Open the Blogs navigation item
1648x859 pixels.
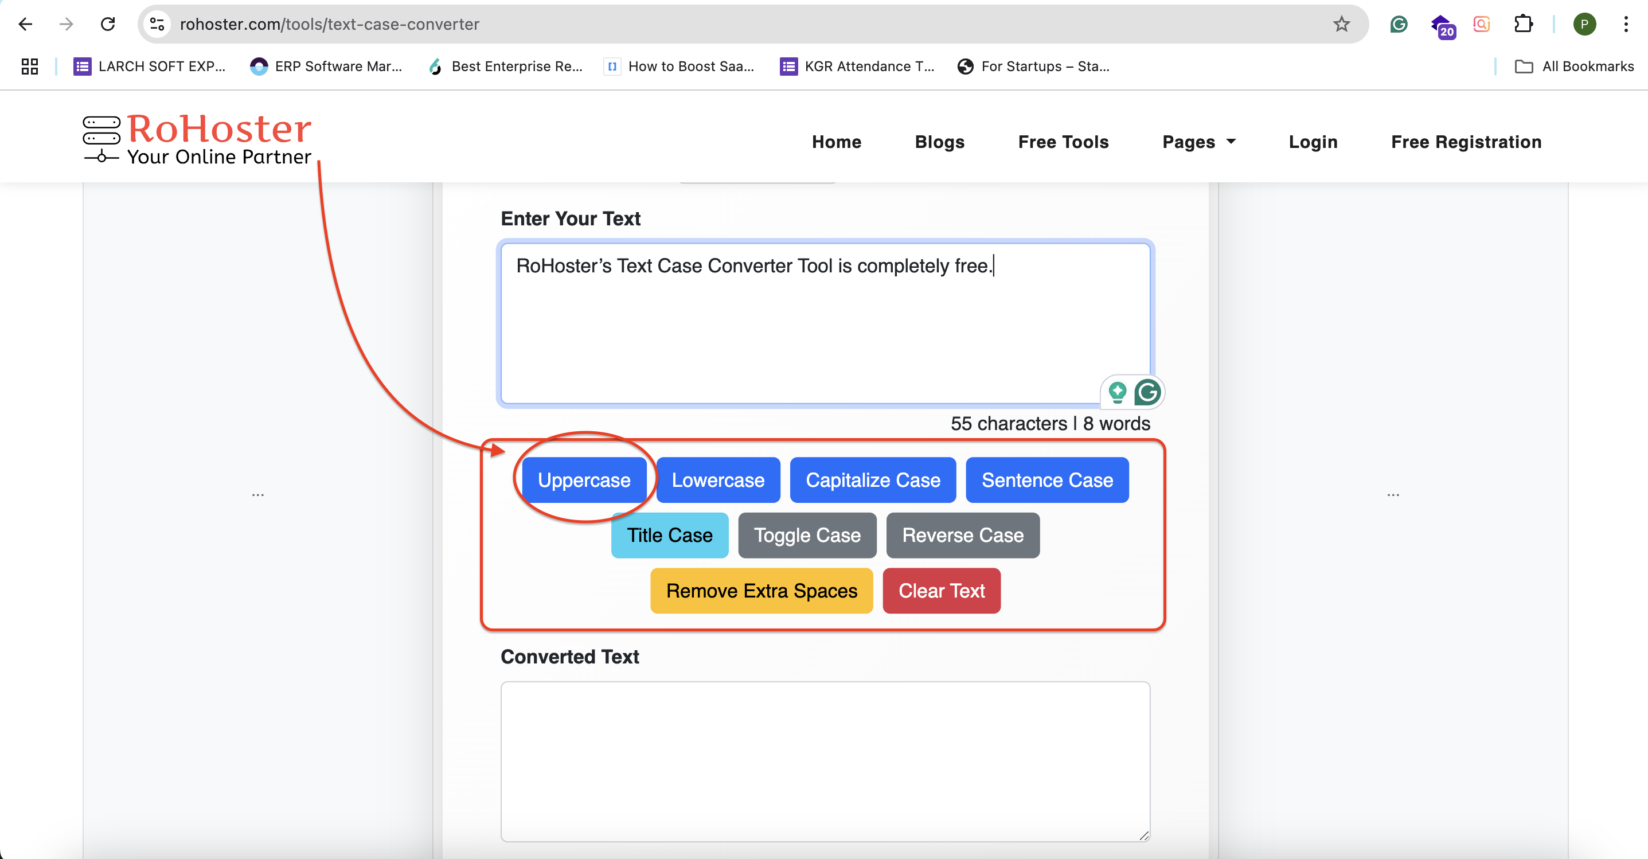pos(939,142)
